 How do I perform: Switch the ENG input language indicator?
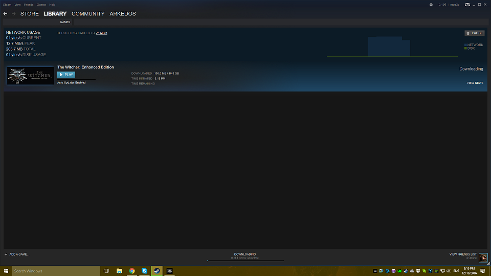click(456, 271)
